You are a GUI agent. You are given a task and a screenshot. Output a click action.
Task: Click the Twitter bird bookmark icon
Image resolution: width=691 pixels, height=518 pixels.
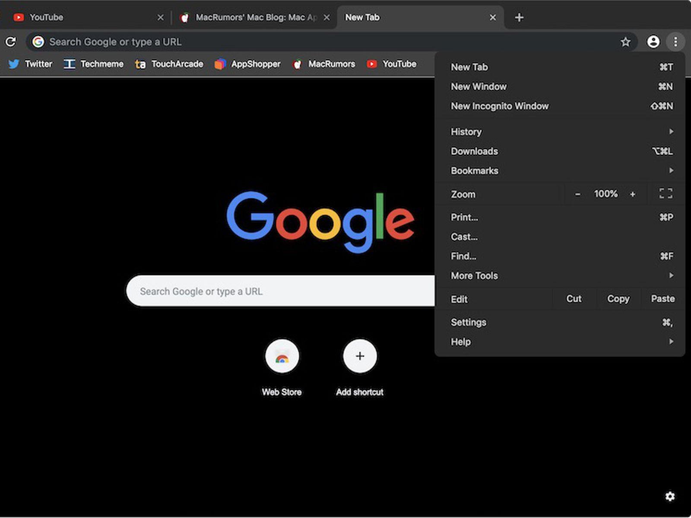(14, 64)
